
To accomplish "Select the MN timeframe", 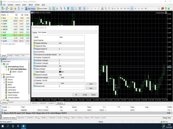I will 146,8.
